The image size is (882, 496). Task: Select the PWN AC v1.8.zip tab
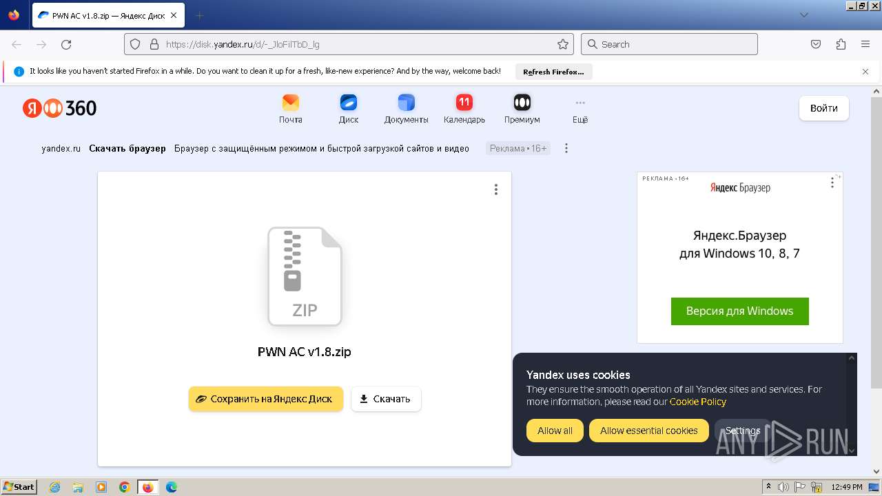[108, 15]
